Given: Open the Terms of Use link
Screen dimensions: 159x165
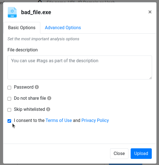Looking at the screenshot, I should (59, 120).
